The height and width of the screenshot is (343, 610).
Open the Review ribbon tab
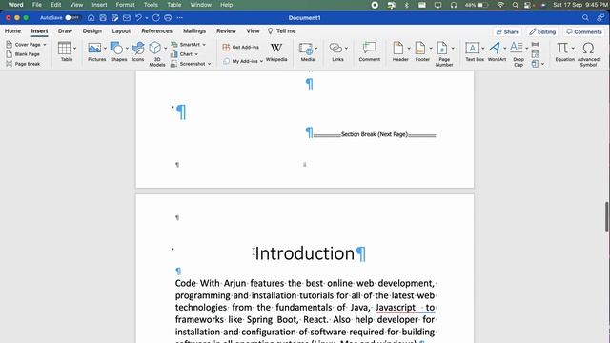(227, 31)
